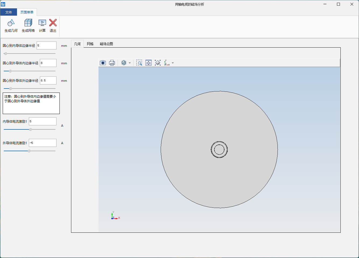The width and height of the screenshot is (359, 258).
Task: Switch to the 磁场云图 field plot tab
Action: coord(107,44)
